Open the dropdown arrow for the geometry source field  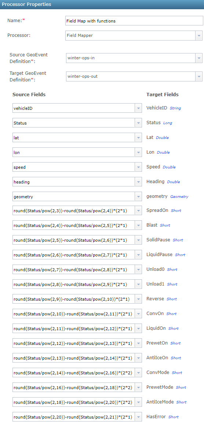tap(138, 197)
